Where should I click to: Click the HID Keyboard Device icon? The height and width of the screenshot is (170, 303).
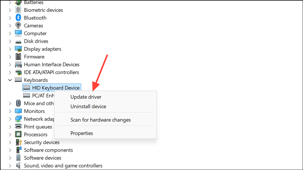(27, 88)
